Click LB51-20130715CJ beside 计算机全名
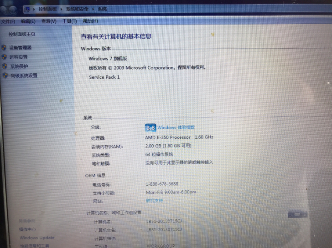The height and width of the screenshot is (248, 332). click(164, 229)
